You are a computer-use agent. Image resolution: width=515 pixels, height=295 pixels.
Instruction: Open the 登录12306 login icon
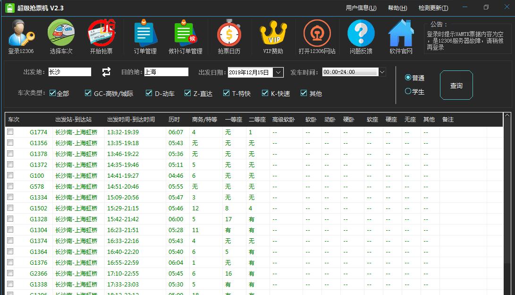pos(21,37)
